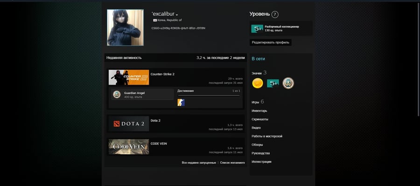Open Список желаемого wishlist link
The width and height of the screenshot is (420, 186).
tap(232, 162)
